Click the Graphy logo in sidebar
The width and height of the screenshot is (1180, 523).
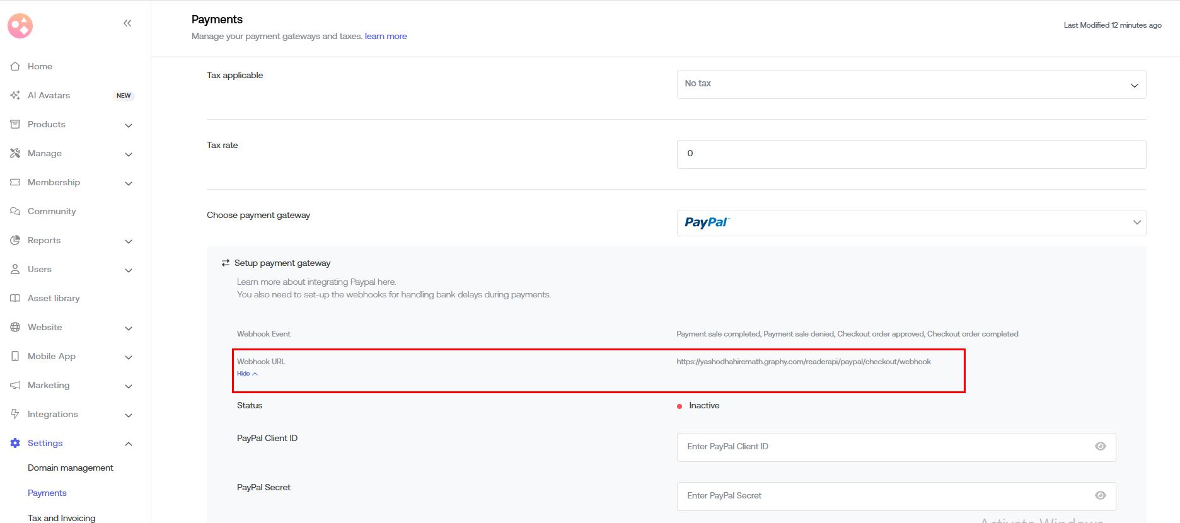click(20, 26)
